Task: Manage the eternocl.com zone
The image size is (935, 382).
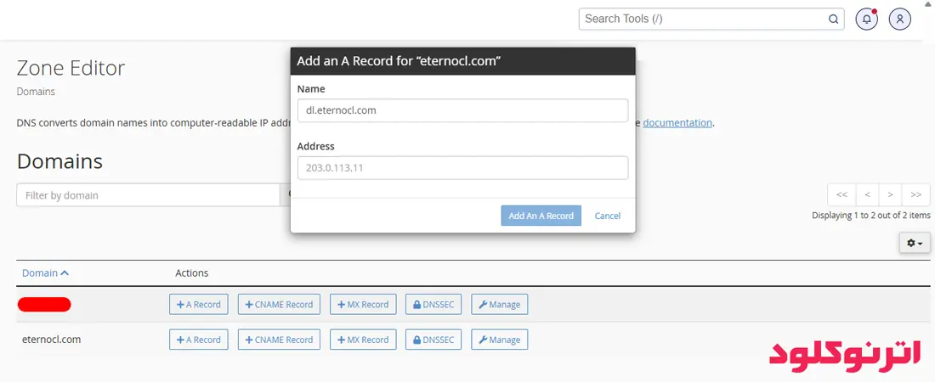Action: [499, 340]
